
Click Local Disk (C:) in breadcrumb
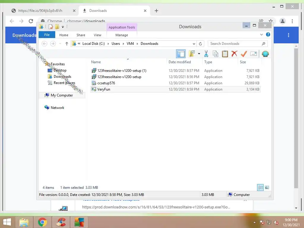coord(94,44)
